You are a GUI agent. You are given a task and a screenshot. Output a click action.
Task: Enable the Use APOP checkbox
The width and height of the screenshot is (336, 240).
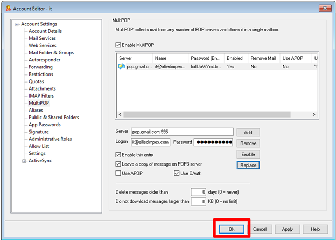pyautogui.click(x=118, y=173)
